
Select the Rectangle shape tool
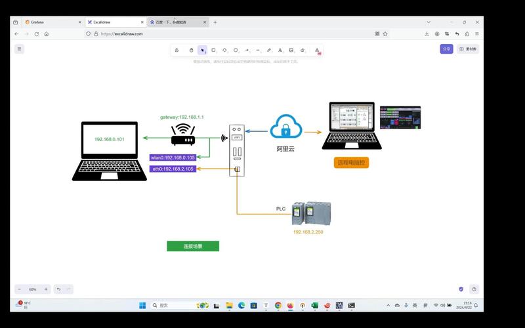pyautogui.click(x=213, y=50)
